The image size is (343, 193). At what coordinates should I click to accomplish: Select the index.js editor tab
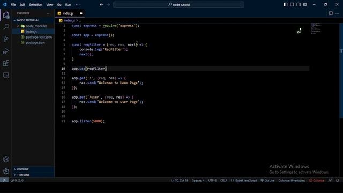[70, 13]
